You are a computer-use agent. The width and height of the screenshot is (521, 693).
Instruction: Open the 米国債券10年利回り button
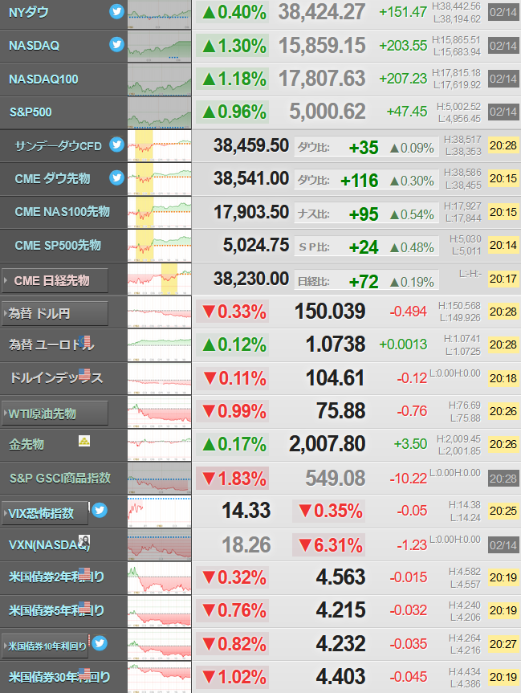point(45,646)
